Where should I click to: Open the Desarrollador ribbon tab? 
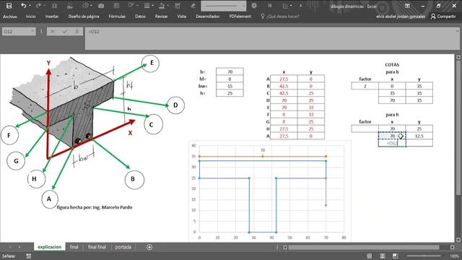208,17
